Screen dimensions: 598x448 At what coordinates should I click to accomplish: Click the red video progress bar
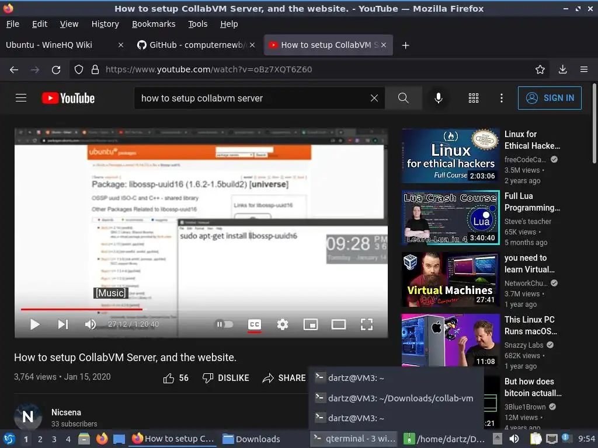coord(82,309)
